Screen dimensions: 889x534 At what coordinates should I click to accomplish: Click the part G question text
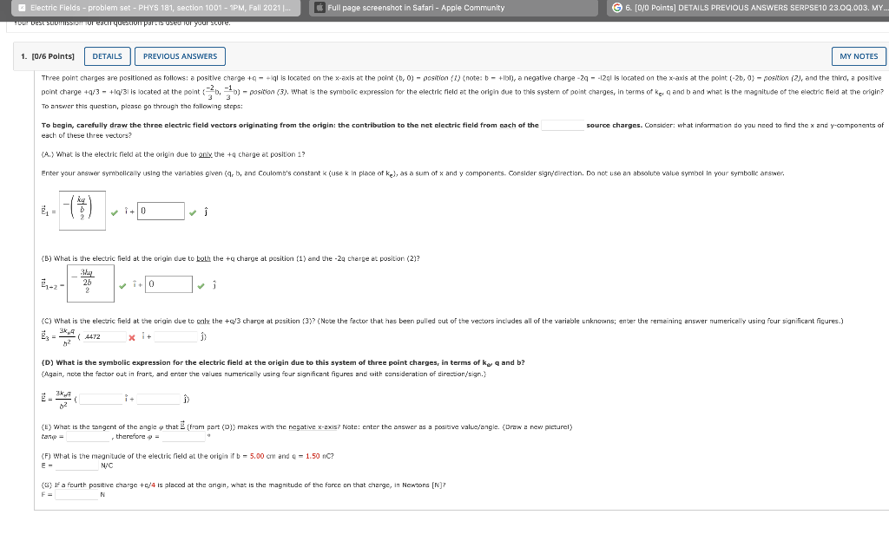pyautogui.click(x=243, y=485)
